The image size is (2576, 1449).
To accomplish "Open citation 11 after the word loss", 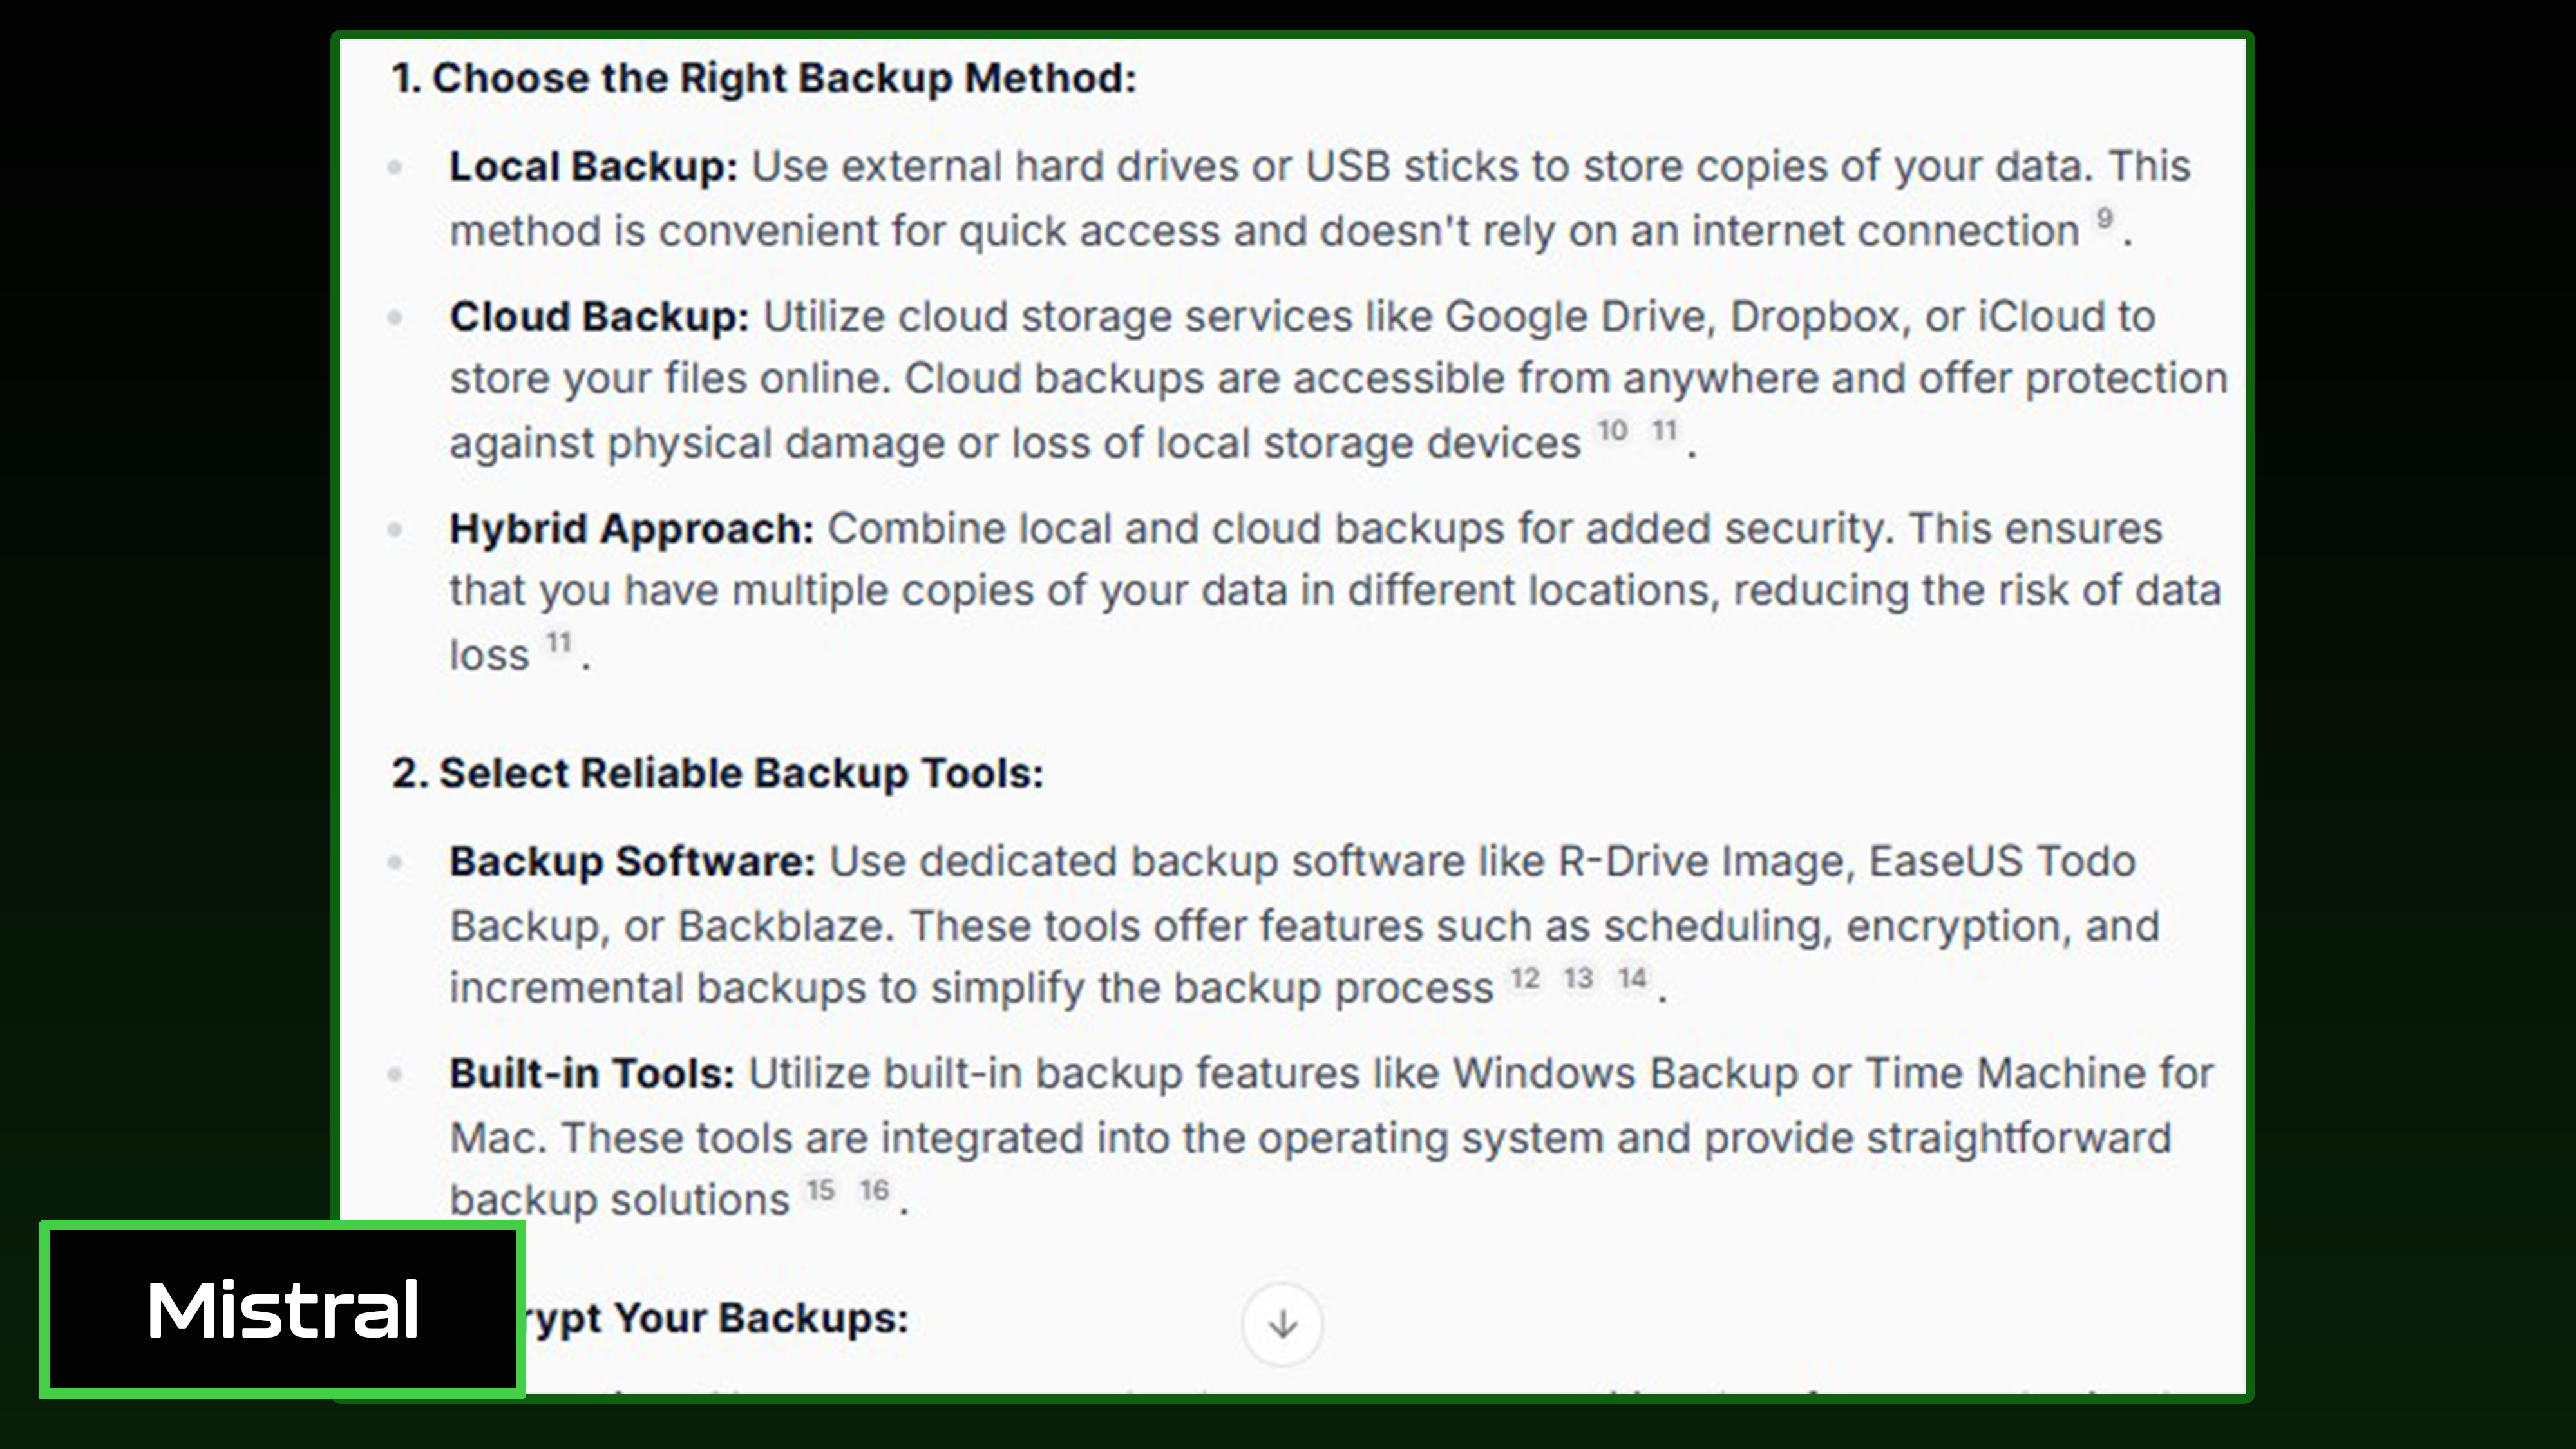I will [x=559, y=642].
